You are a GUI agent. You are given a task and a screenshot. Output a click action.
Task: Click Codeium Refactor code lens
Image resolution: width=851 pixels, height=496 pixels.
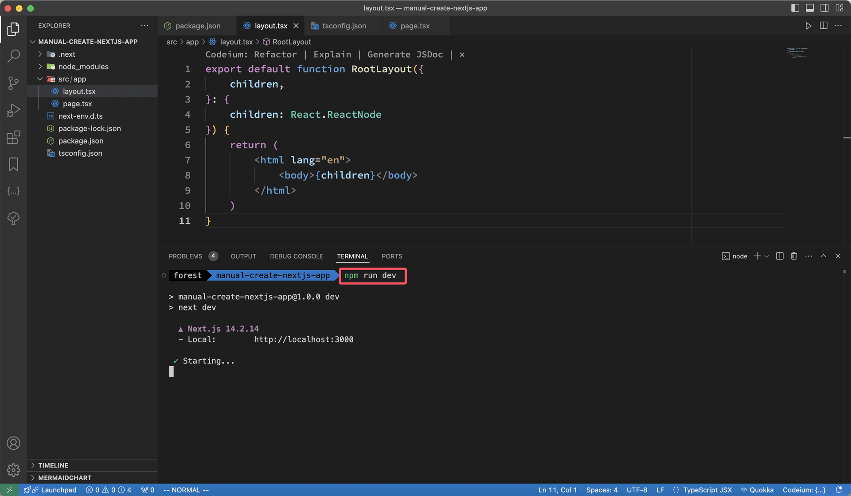[x=275, y=54]
